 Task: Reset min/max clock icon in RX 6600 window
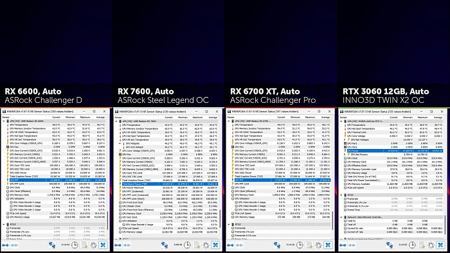tap(75, 245)
